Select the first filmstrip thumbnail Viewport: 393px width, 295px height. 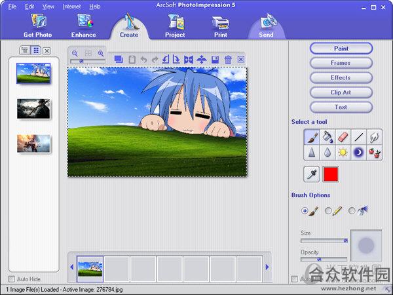pyautogui.click(x=90, y=269)
